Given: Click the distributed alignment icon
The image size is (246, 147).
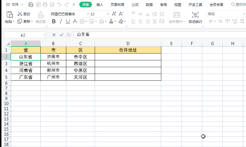Looking at the screenshot, I should (x=162, y=21).
